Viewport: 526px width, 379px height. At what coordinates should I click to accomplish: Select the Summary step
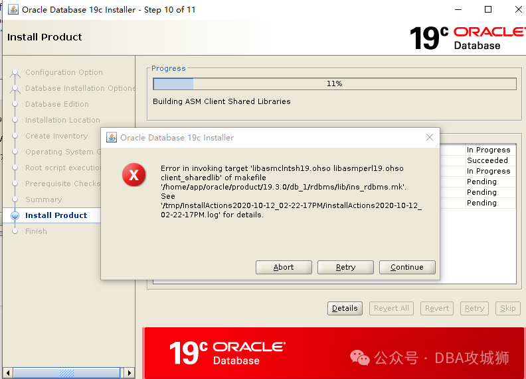(x=44, y=199)
